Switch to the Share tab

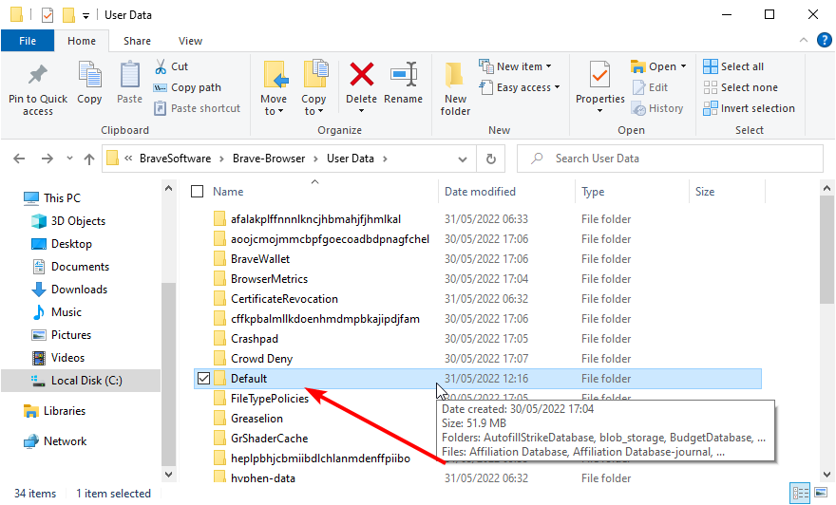click(x=137, y=41)
